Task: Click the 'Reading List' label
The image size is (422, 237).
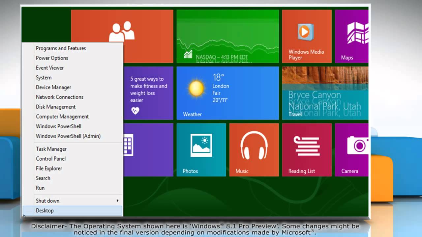Action: tap(301, 171)
